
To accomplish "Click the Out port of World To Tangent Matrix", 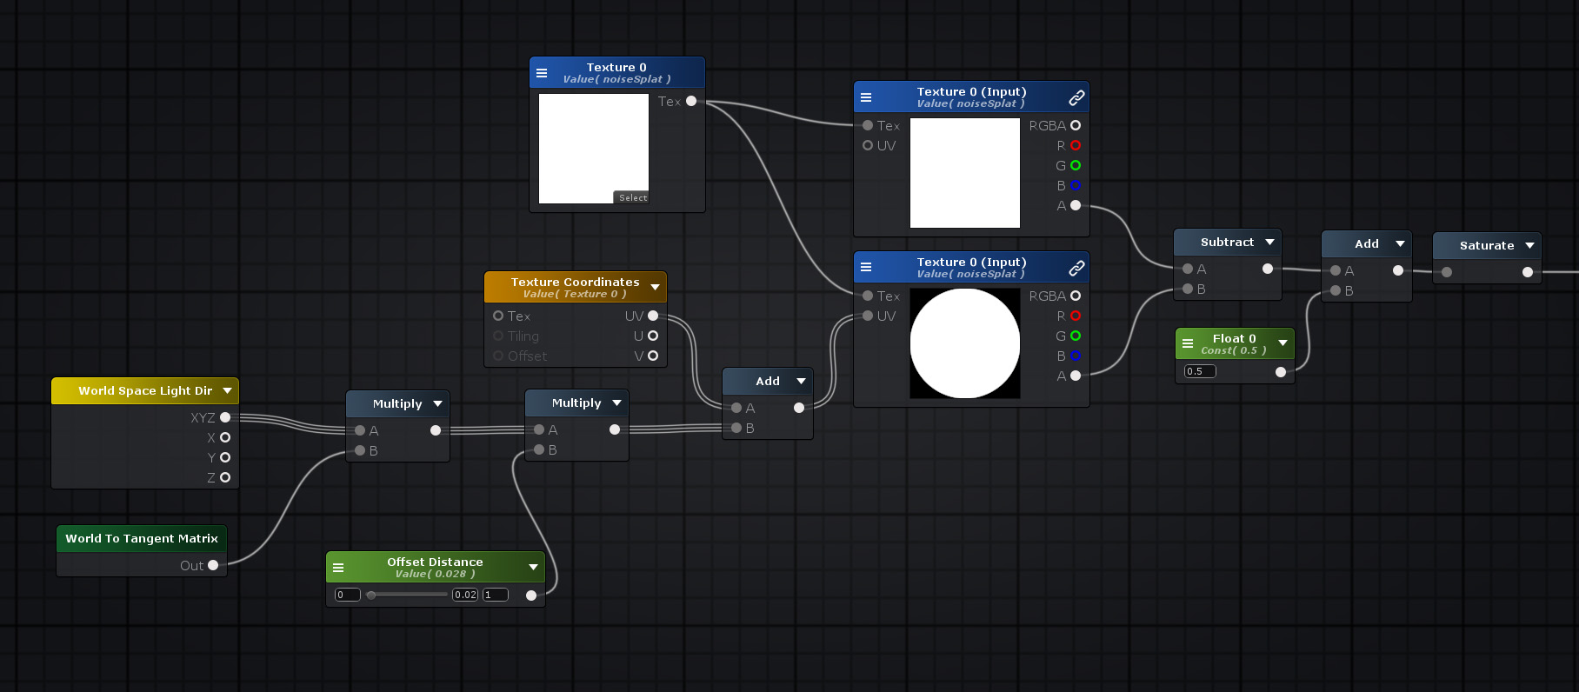I will pyautogui.click(x=213, y=565).
